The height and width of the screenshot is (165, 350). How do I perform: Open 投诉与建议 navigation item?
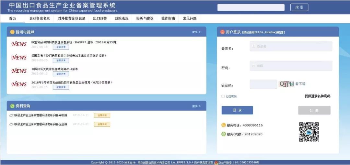[x=145, y=18]
